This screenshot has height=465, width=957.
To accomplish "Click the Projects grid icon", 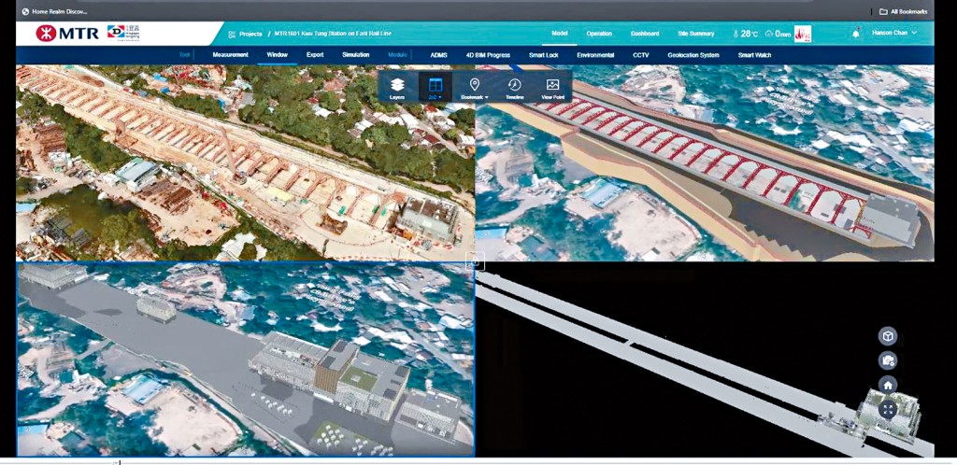I will pos(232,35).
